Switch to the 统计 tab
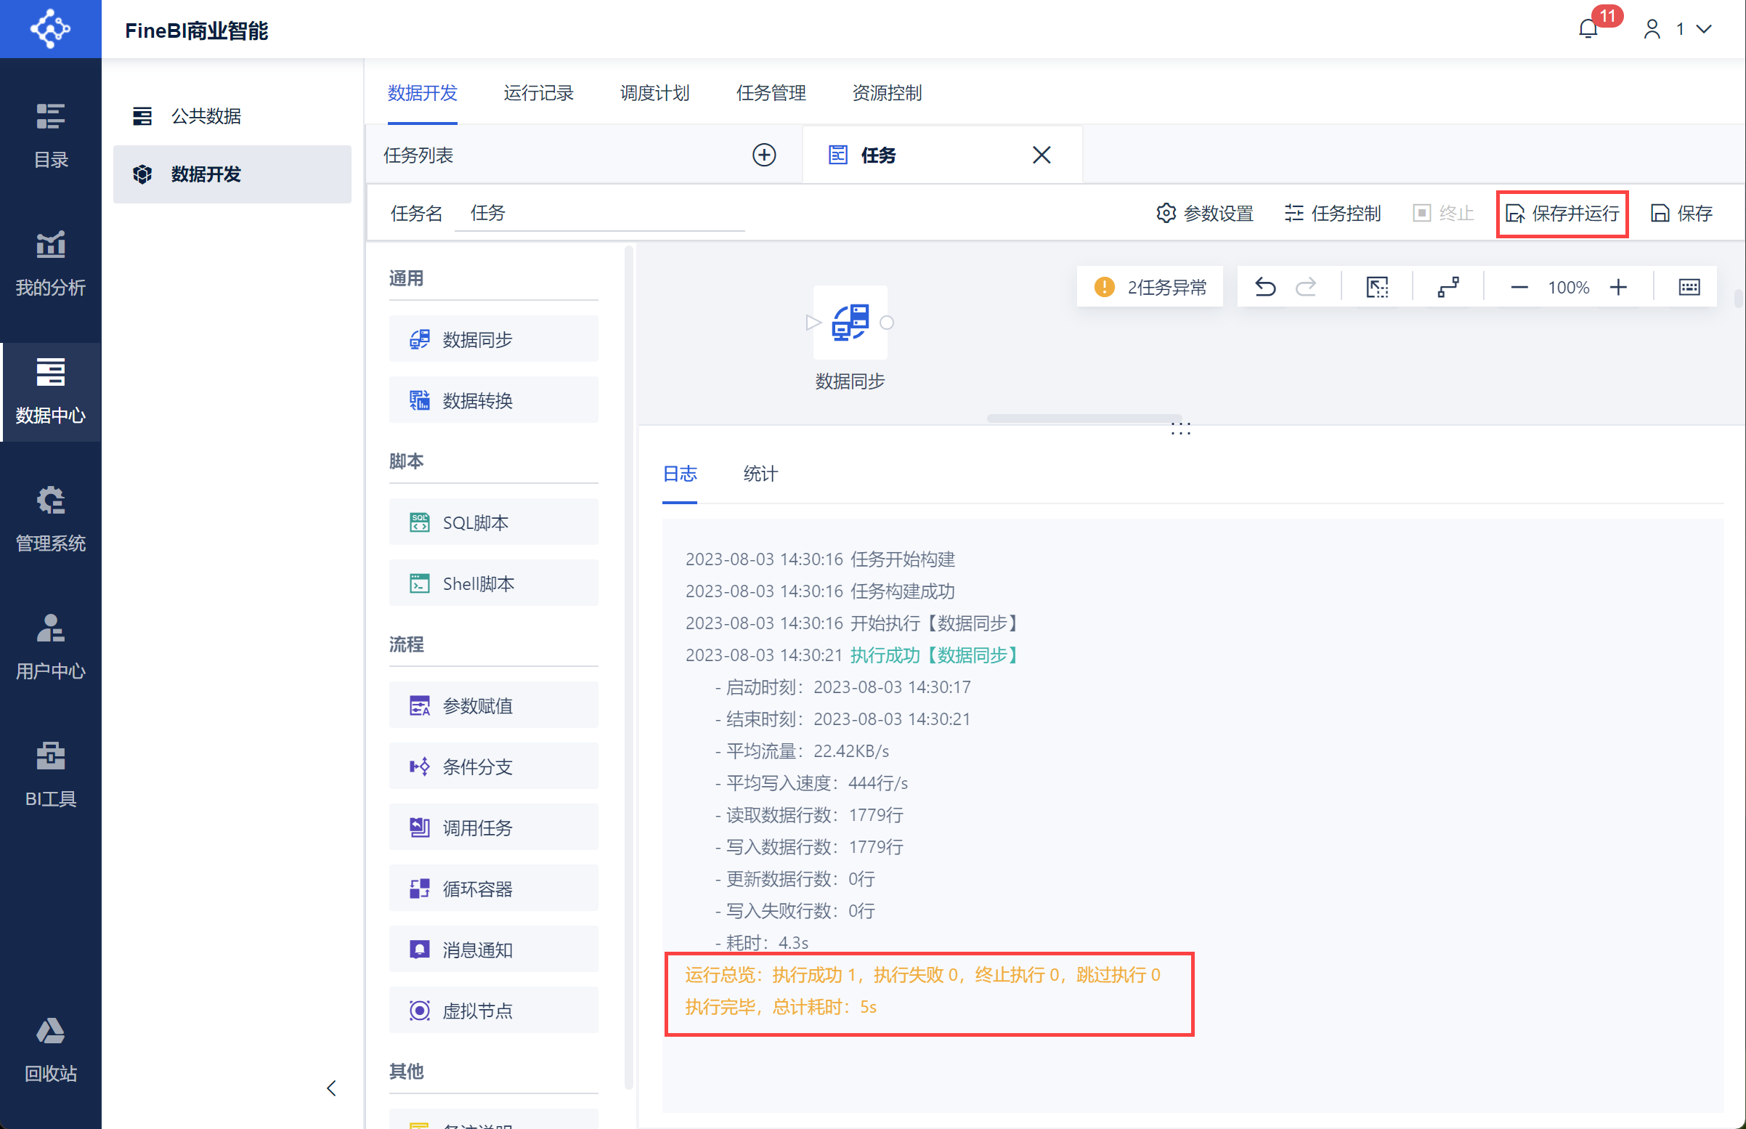Screen dimensions: 1746x1129 click(x=760, y=474)
